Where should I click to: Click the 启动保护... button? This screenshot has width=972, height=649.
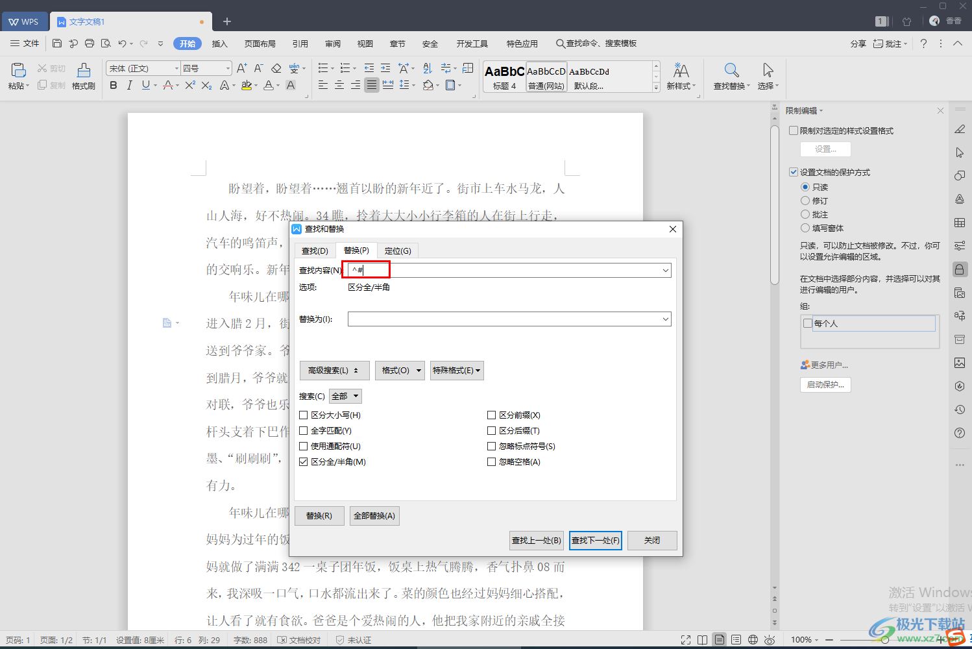[x=825, y=385]
